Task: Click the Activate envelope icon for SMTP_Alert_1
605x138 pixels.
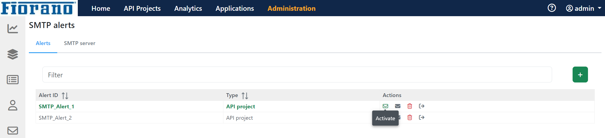Action: coord(385,106)
